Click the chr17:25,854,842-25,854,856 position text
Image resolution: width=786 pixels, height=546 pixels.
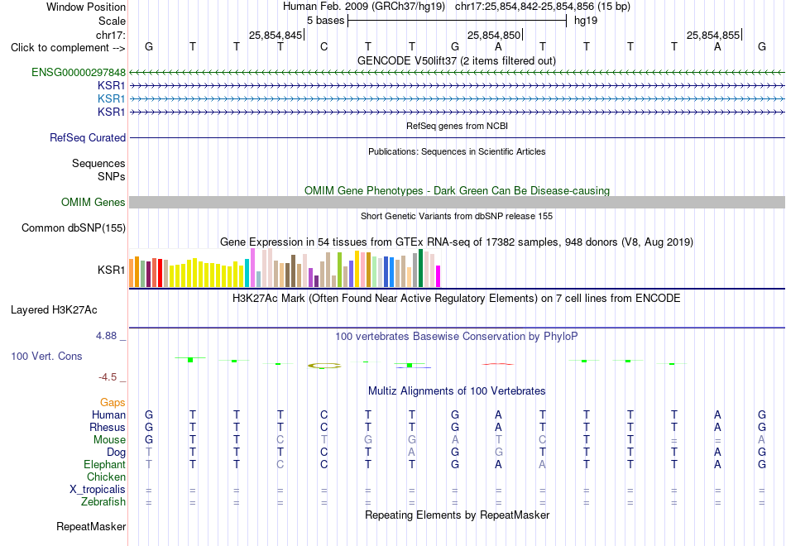(543, 7)
